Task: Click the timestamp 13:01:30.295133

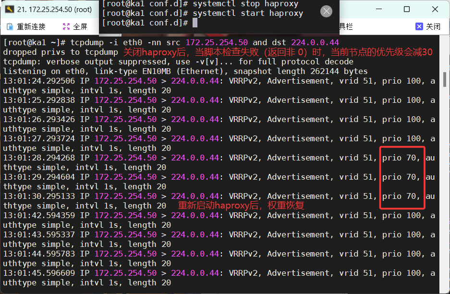Action: [39, 196]
